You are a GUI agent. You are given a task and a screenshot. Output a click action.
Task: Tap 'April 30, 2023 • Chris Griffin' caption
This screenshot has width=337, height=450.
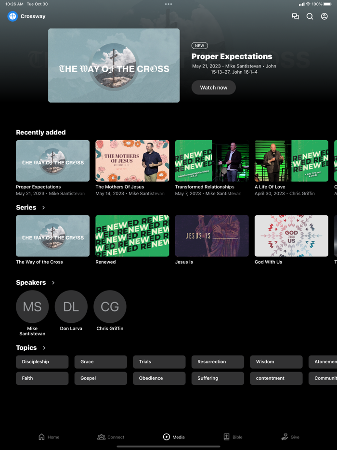coord(285,193)
